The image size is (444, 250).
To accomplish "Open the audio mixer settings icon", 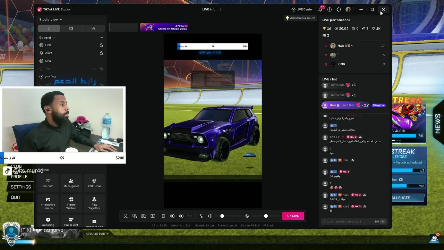I will tap(201, 216).
